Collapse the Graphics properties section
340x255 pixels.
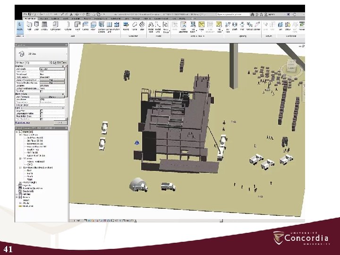[63, 66]
